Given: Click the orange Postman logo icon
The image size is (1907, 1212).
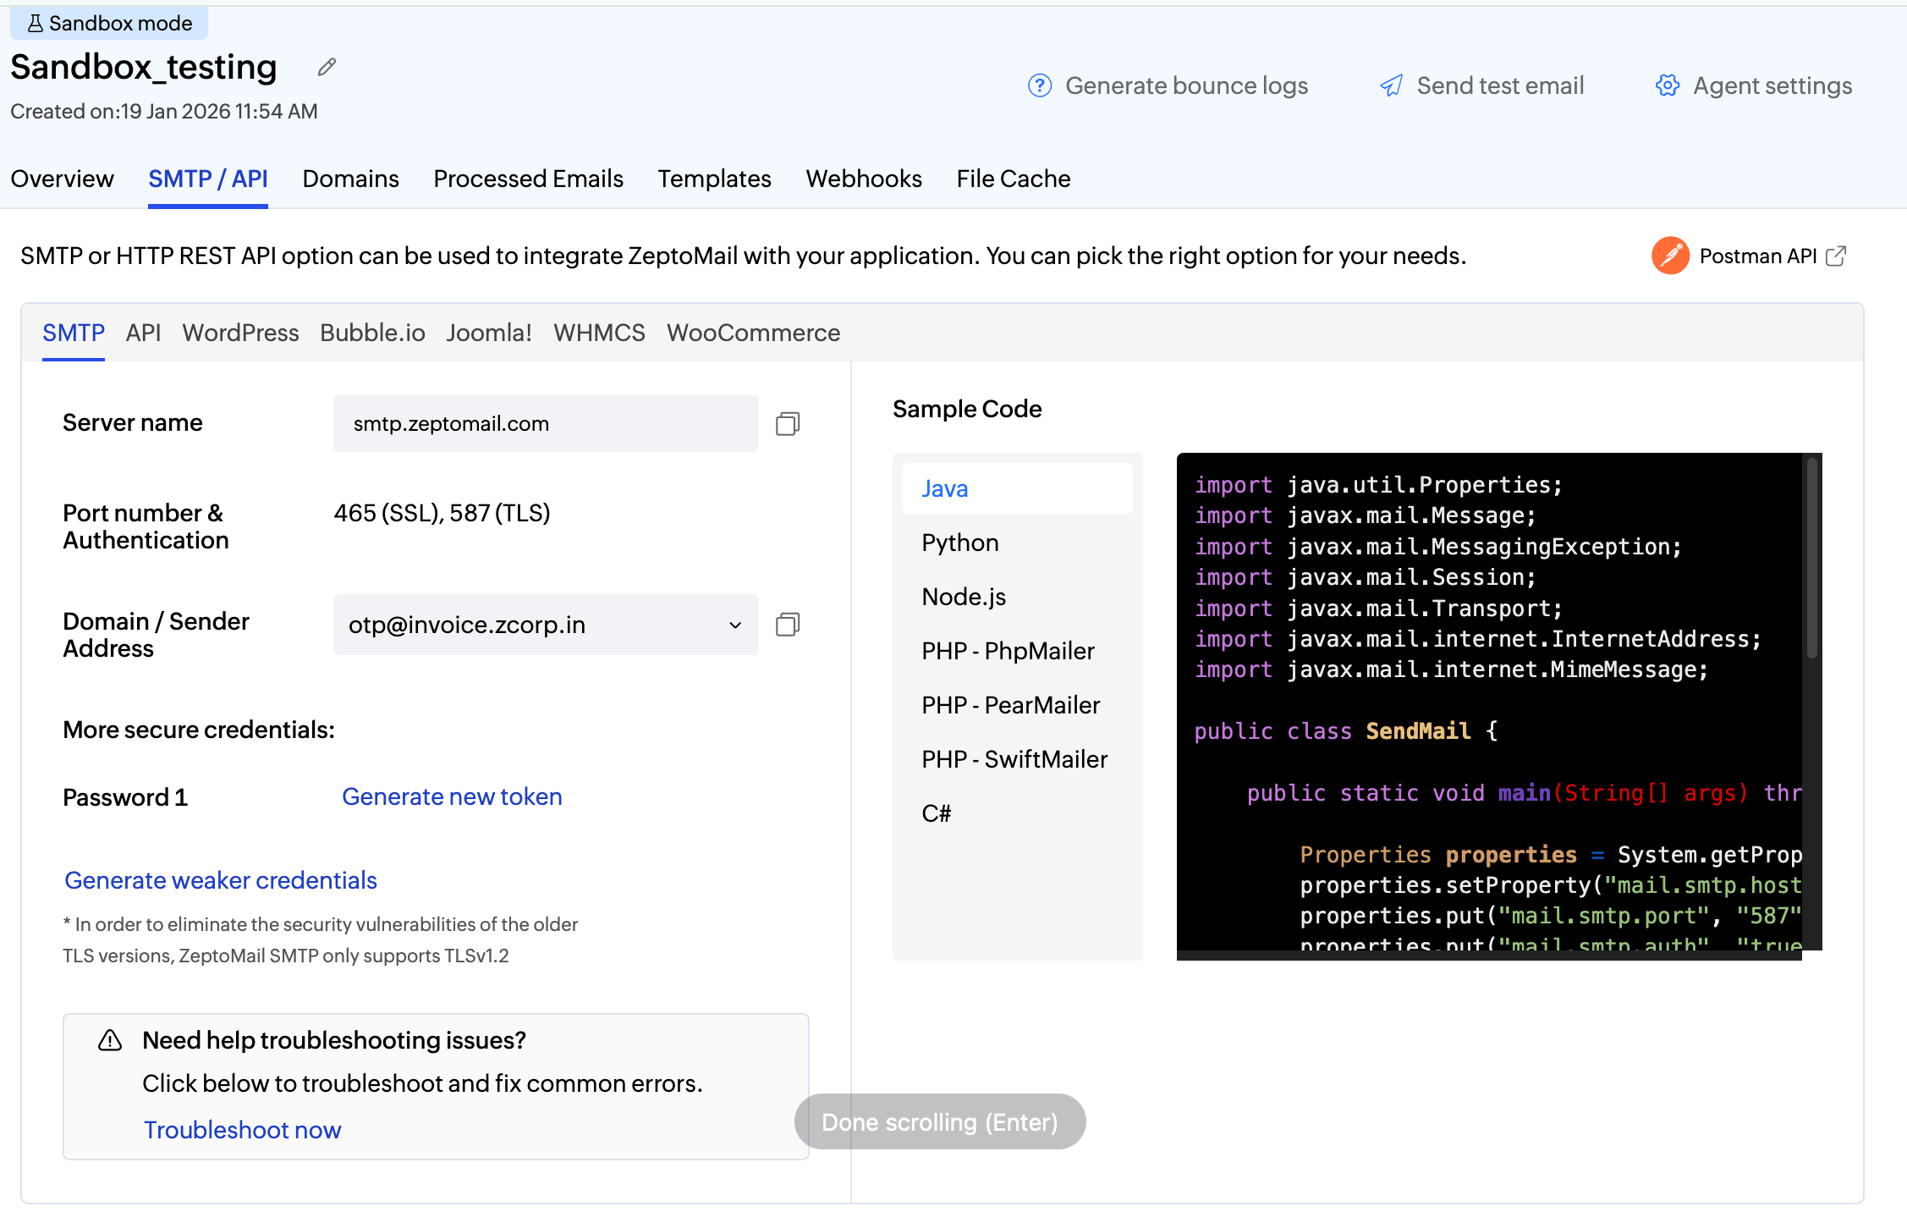Looking at the screenshot, I should [1670, 256].
